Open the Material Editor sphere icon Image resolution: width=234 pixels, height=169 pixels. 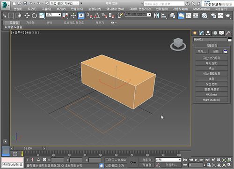tap(205, 15)
